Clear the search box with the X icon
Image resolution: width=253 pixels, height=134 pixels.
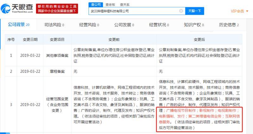tap(181, 11)
